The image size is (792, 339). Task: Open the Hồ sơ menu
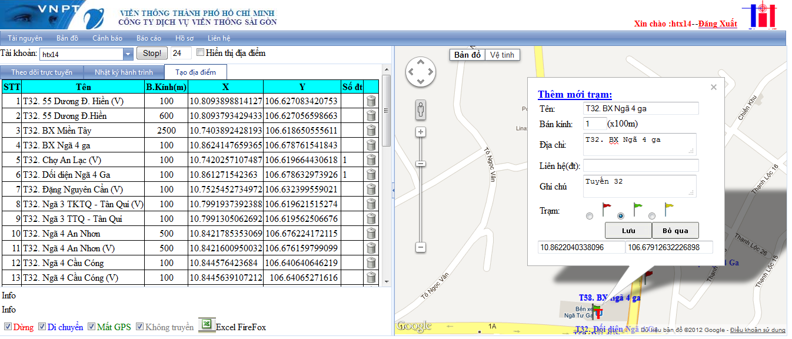pos(185,38)
